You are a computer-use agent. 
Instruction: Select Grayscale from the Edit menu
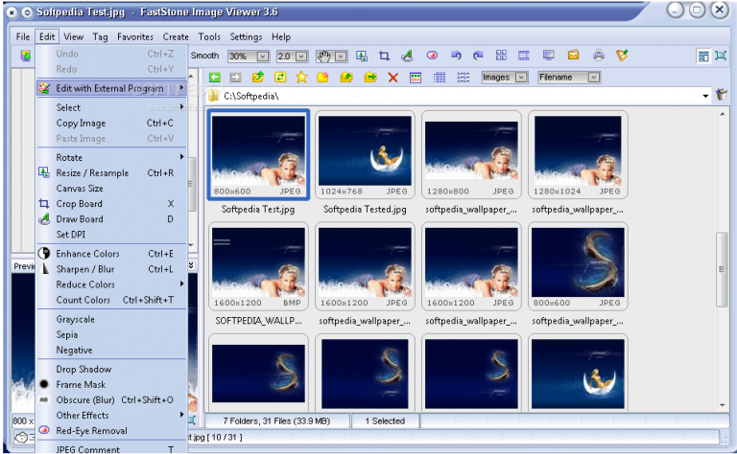[75, 319]
